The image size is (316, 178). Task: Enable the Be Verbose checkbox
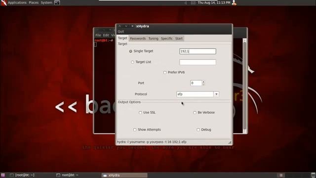click(x=195, y=113)
